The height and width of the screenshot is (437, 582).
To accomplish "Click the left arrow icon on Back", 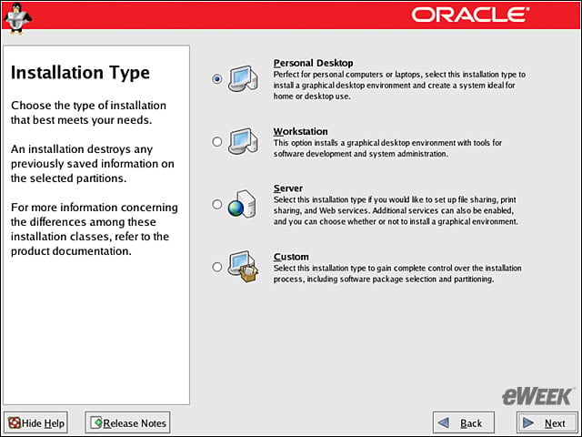I will pyautogui.click(x=444, y=422).
